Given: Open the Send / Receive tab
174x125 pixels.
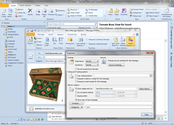Looking at the screenshot, I should pyautogui.click(x=25, y=5).
